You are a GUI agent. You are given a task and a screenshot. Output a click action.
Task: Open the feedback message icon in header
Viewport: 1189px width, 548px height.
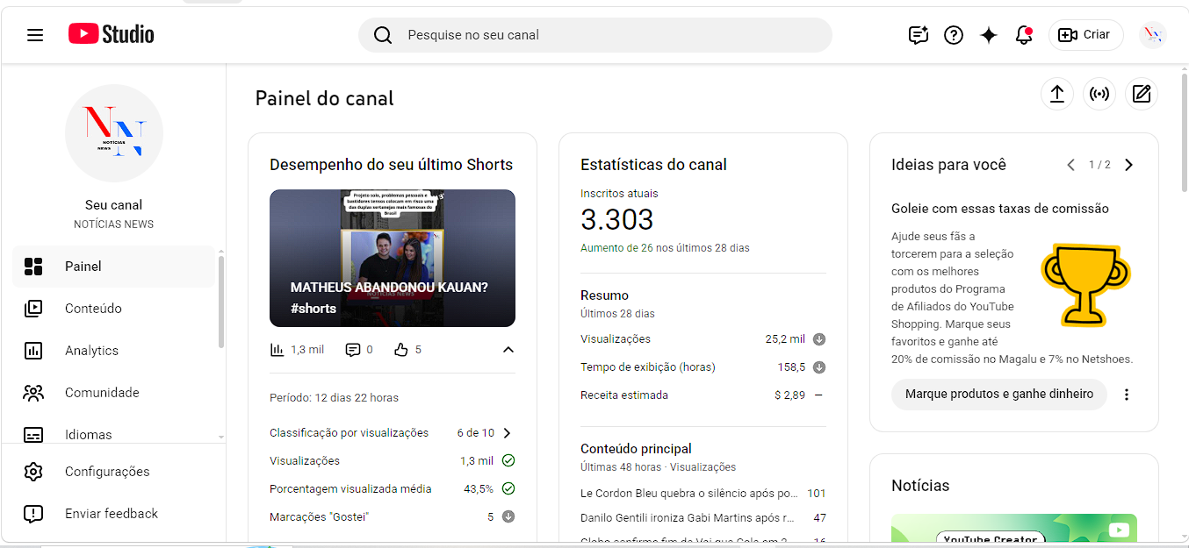[x=919, y=35]
